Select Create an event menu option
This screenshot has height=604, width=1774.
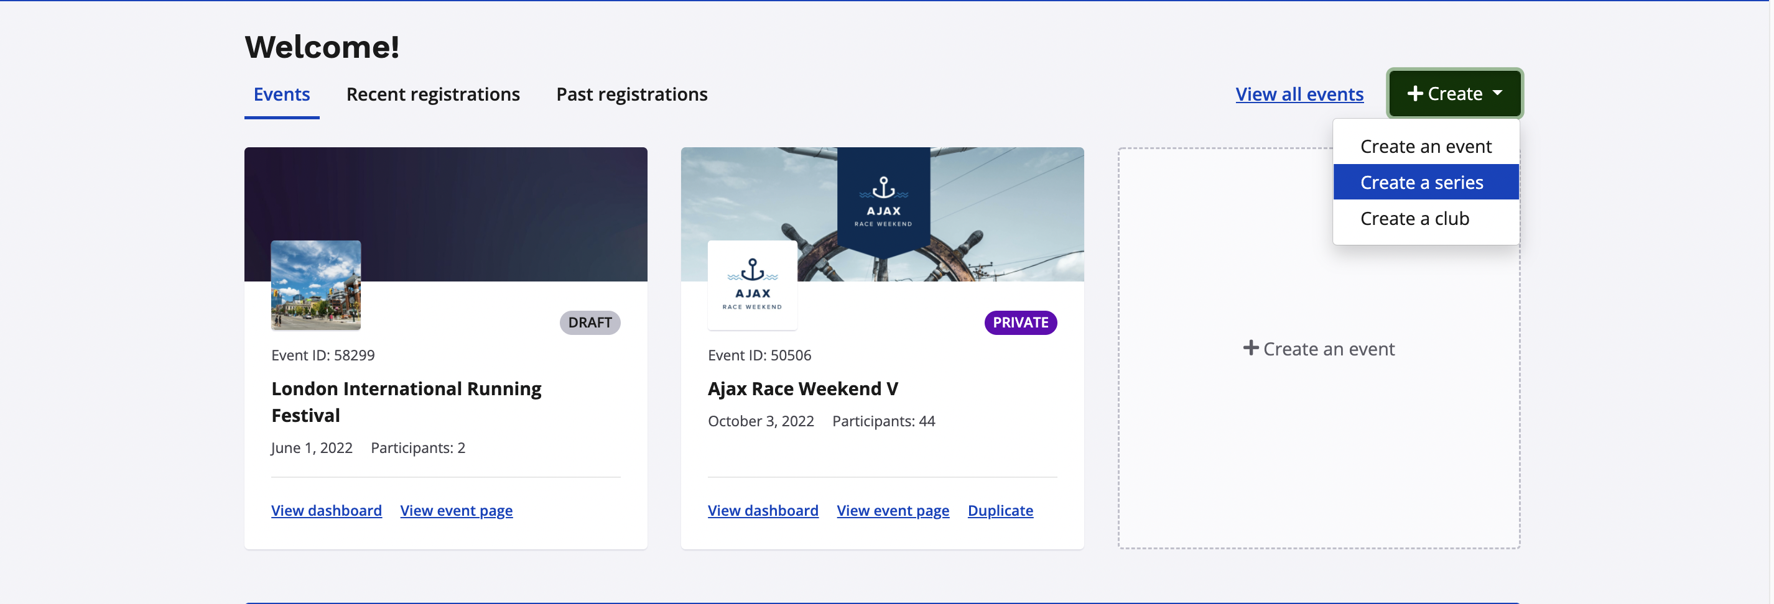(x=1425, y=147)
